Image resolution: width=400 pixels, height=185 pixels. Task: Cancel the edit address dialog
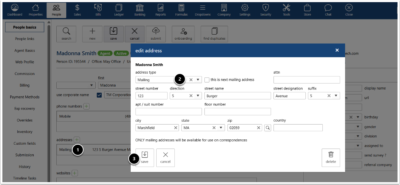tap(165, 157)
